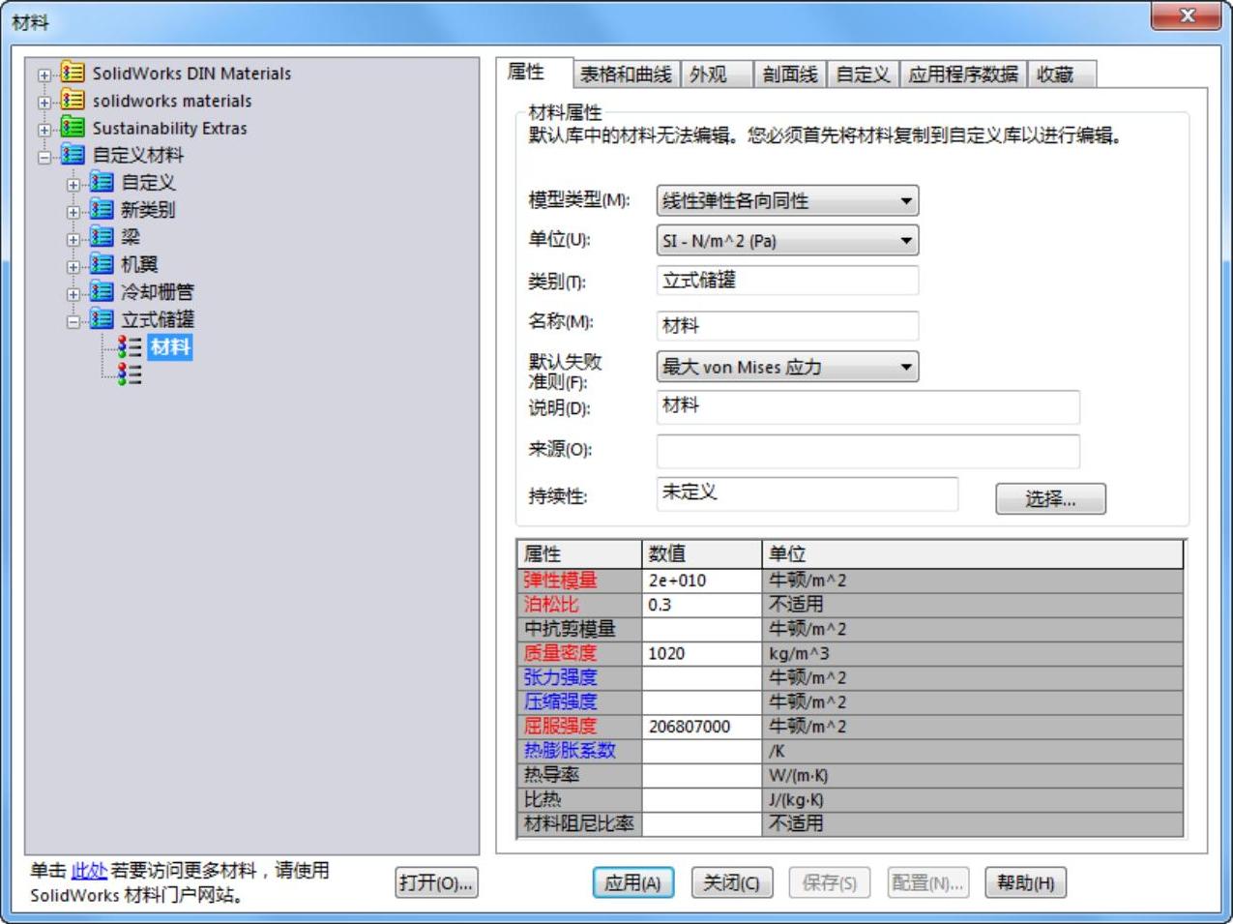
Task: Click the 梁 category folder icon
Action: click(102, 236)
